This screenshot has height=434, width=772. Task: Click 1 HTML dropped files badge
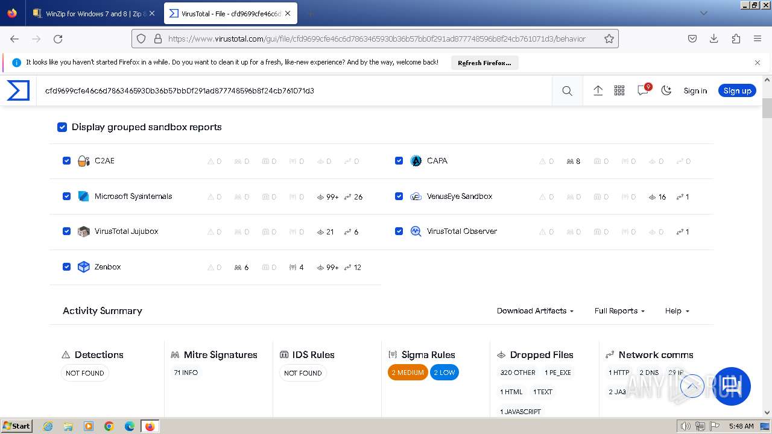[x=511, y=392]
